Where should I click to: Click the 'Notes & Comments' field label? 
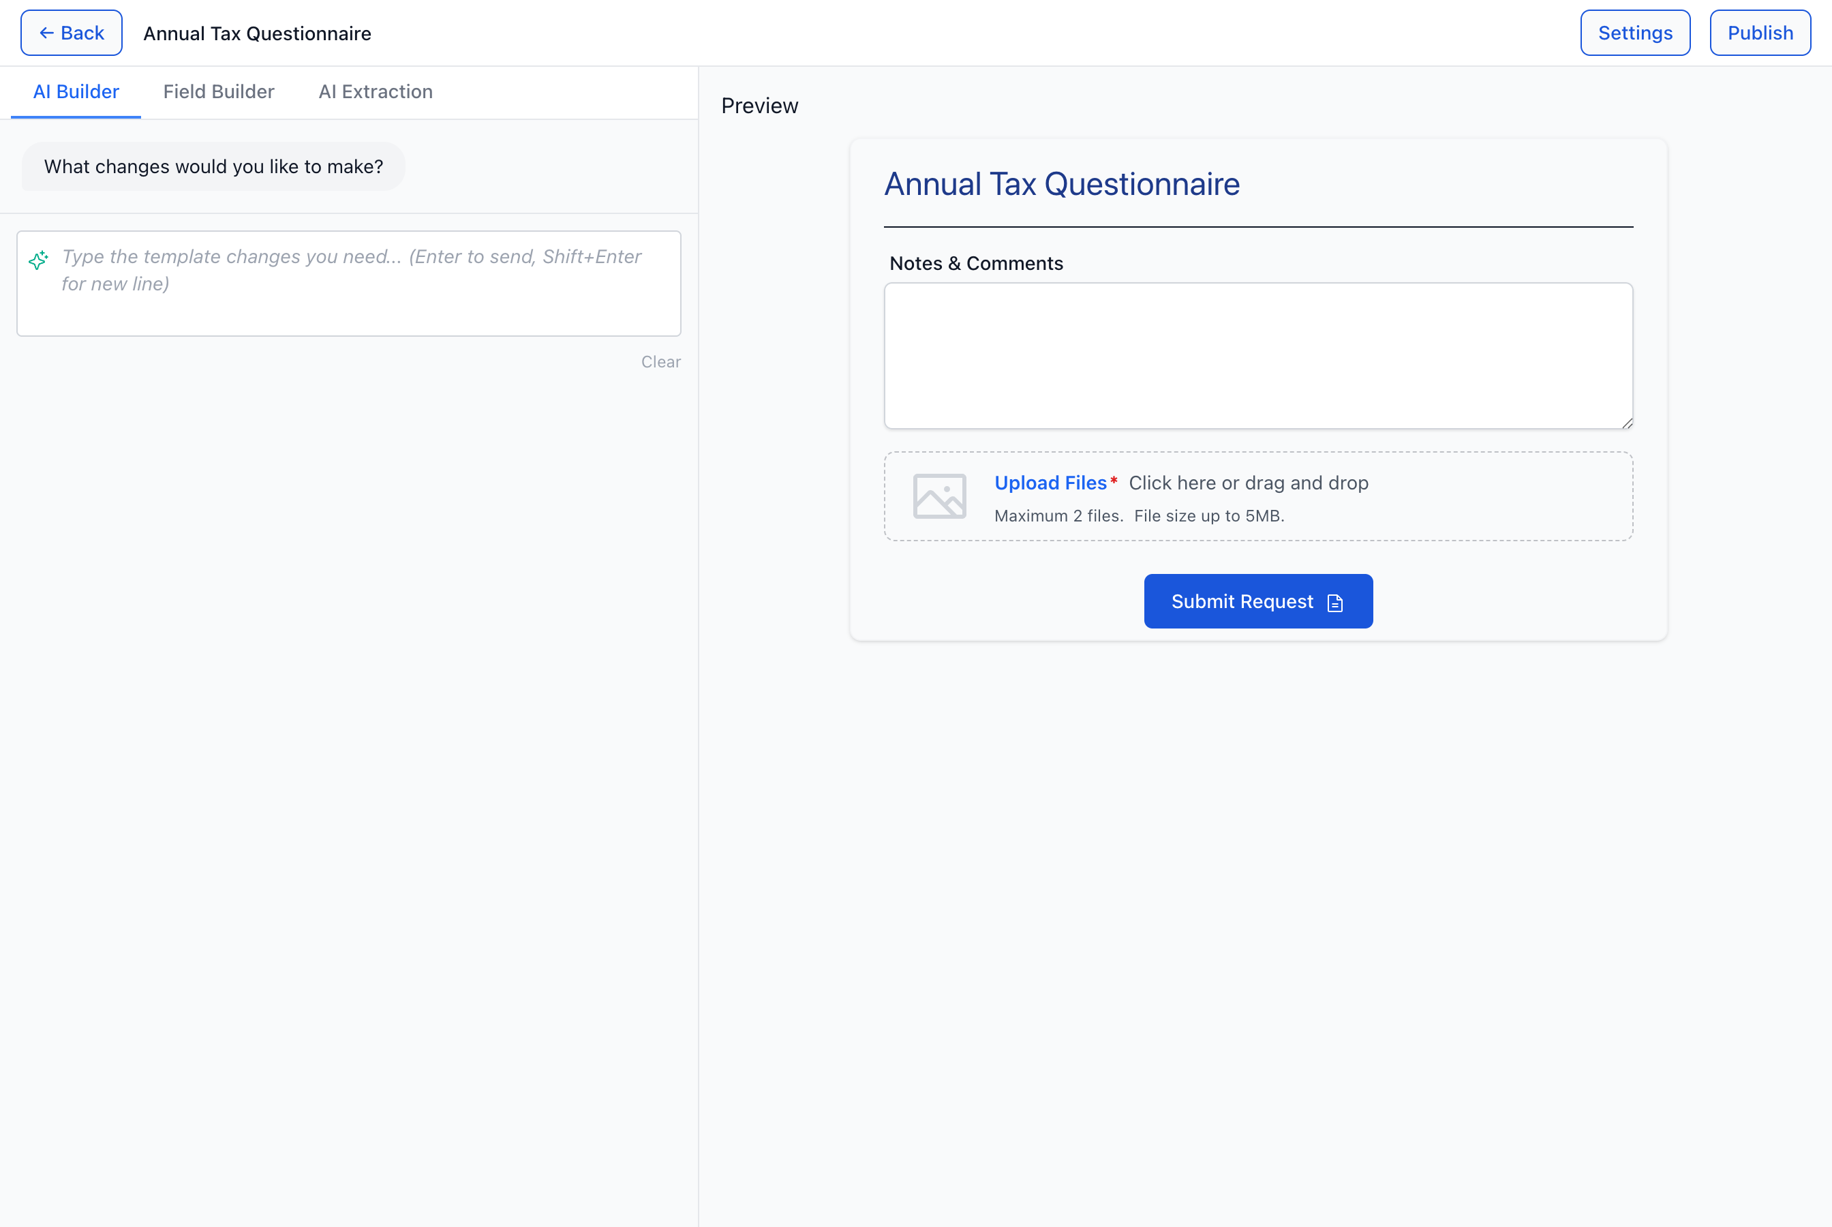tap(976, 264)
